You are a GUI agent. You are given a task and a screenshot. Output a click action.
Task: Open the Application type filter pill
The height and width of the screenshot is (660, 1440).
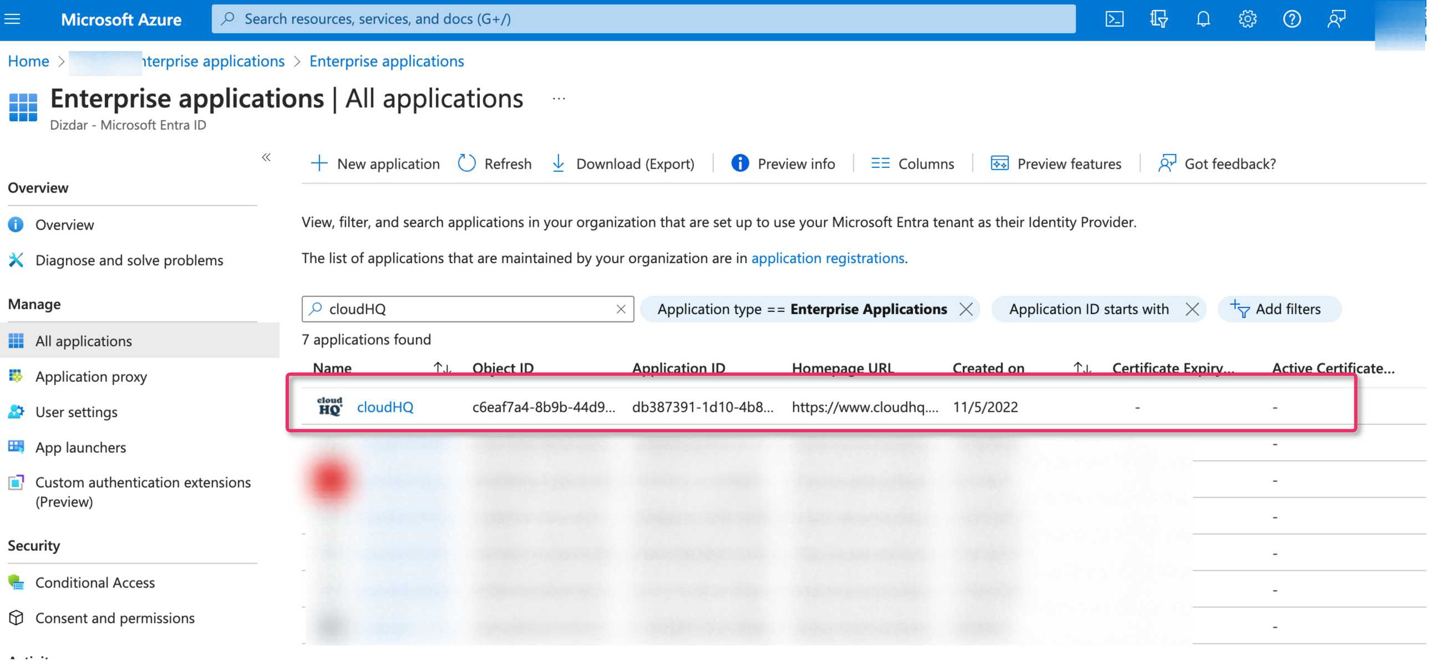[x=802, y=309]
